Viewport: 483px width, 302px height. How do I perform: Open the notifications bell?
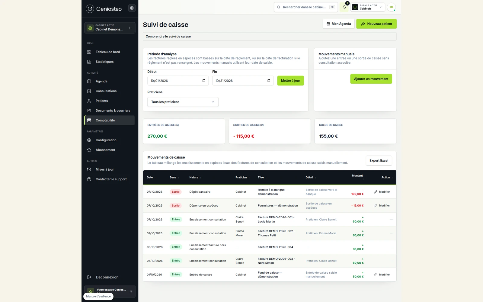point(344,7)
